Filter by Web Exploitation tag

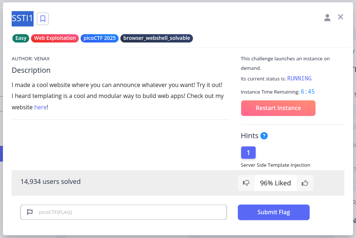[x=55, y=38]
